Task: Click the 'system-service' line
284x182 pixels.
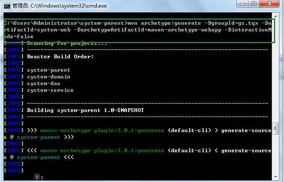Action: [x=50, y=90]
